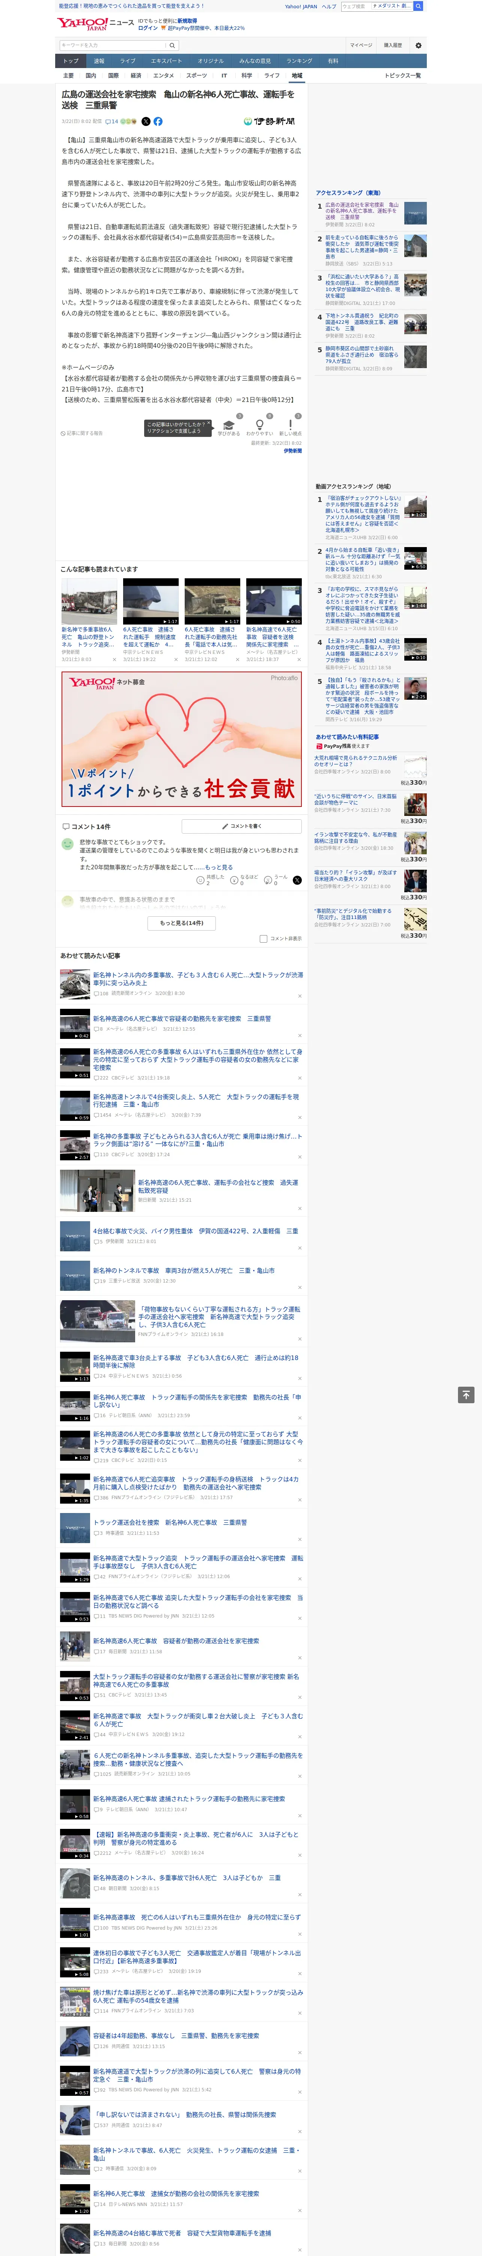Click the なるほど face reaction on comment
The height and width of the screenshot is (2256, 482).
[244, 880]
